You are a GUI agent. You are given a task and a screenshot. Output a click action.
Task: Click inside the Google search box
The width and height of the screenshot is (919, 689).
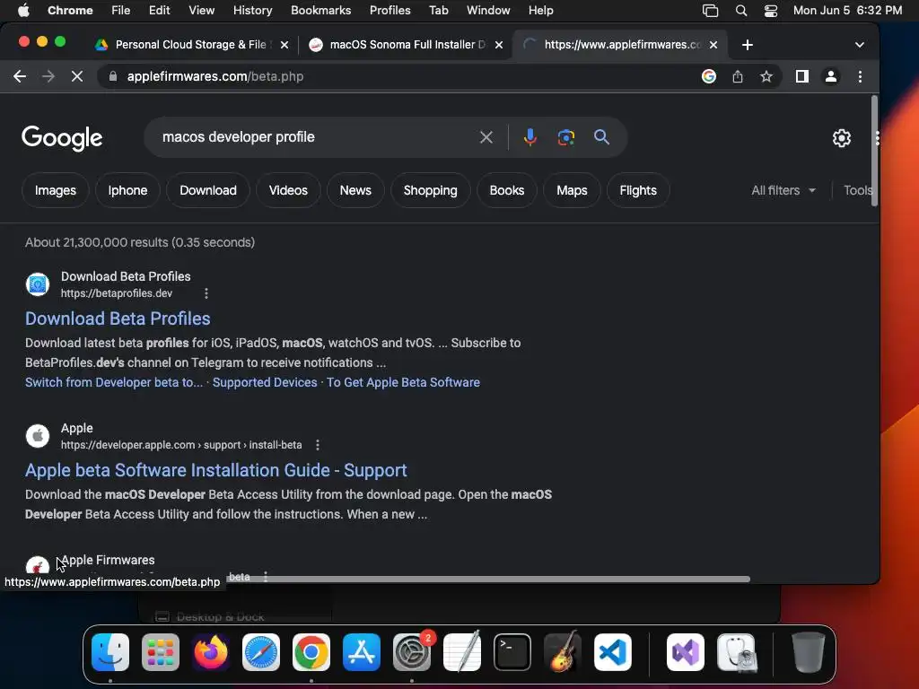coord(317,137)
